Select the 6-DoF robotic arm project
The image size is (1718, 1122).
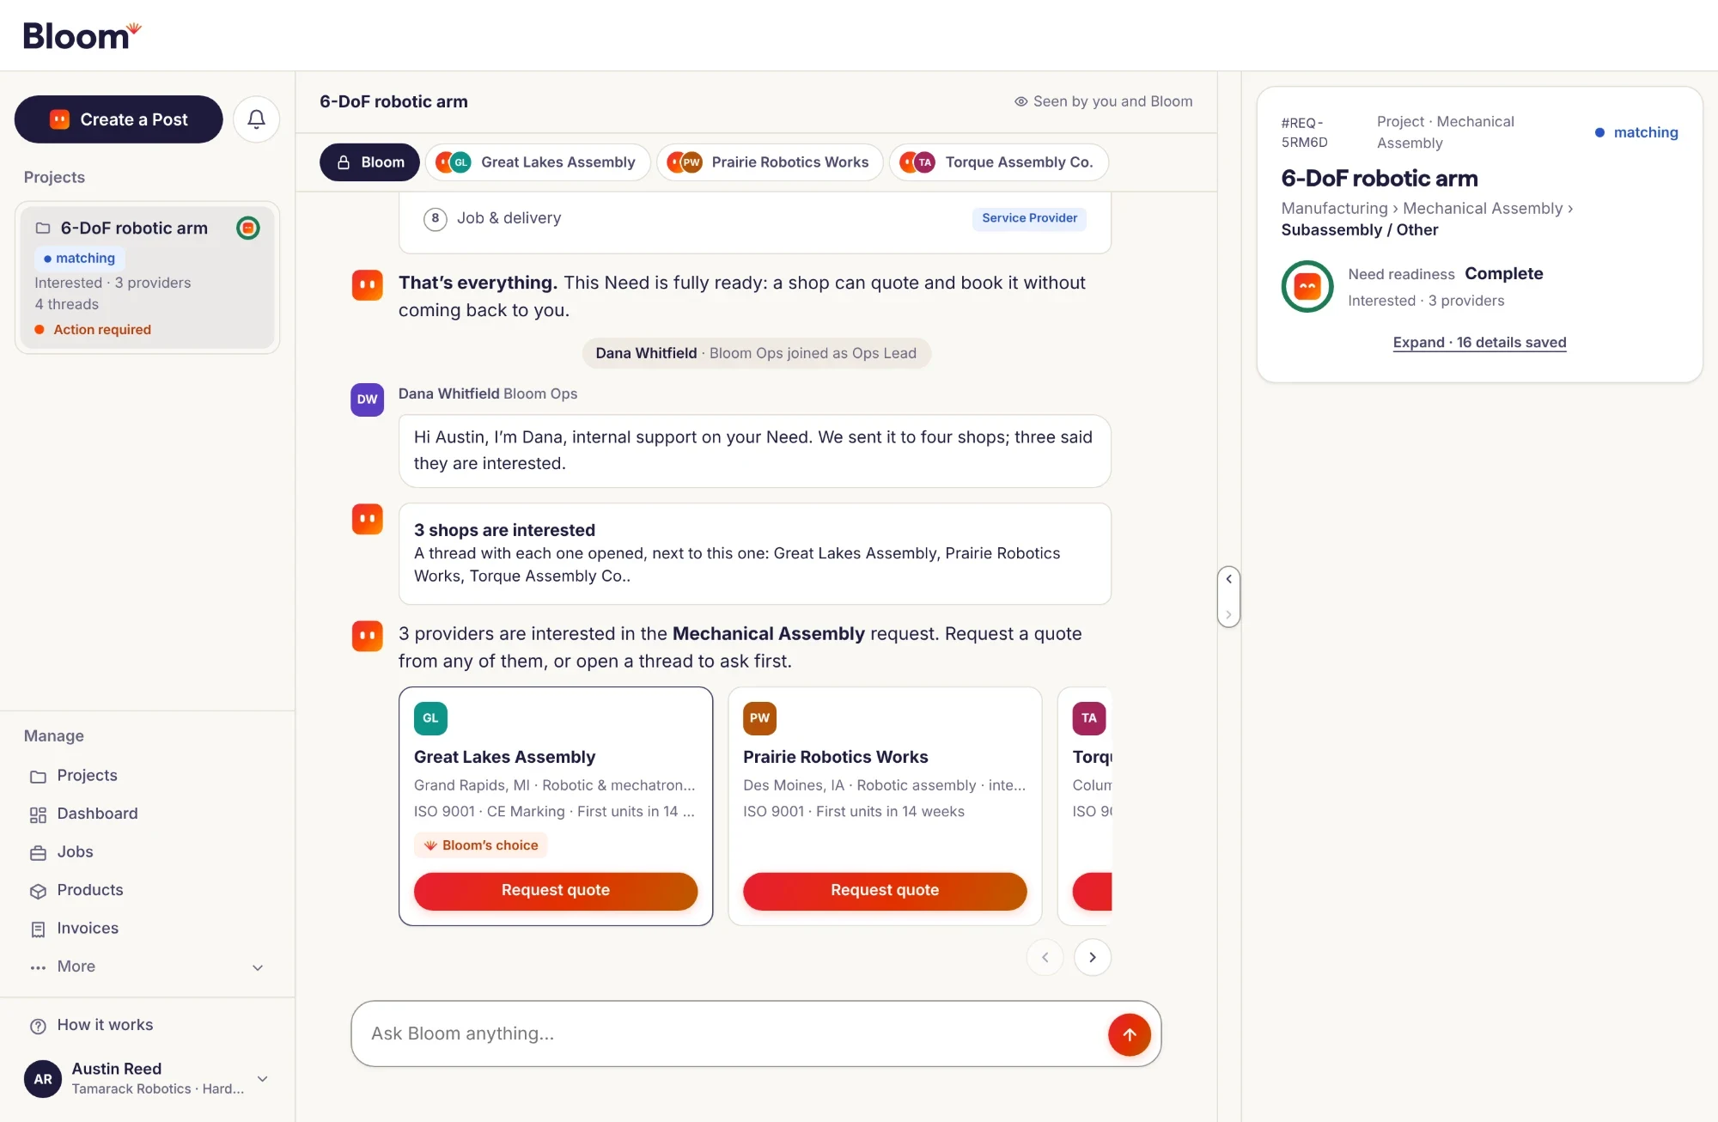[x=147, y=277]
